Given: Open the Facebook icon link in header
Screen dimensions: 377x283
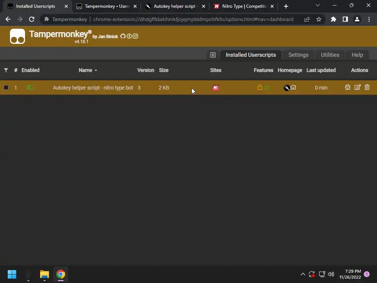Looking at the screenshot, I should click(129, 36).
